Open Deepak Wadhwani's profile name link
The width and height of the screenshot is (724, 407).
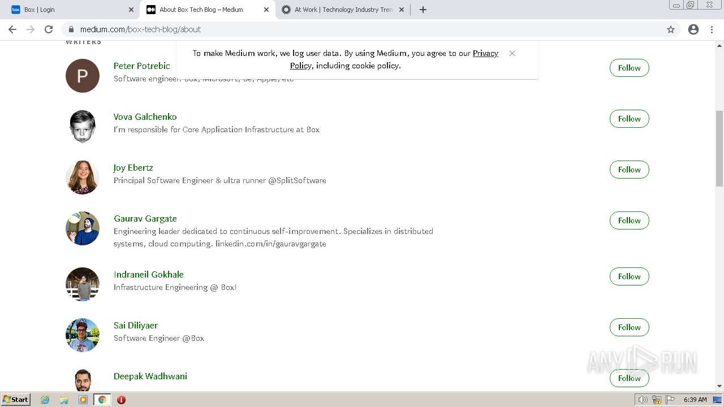point(150,376)
